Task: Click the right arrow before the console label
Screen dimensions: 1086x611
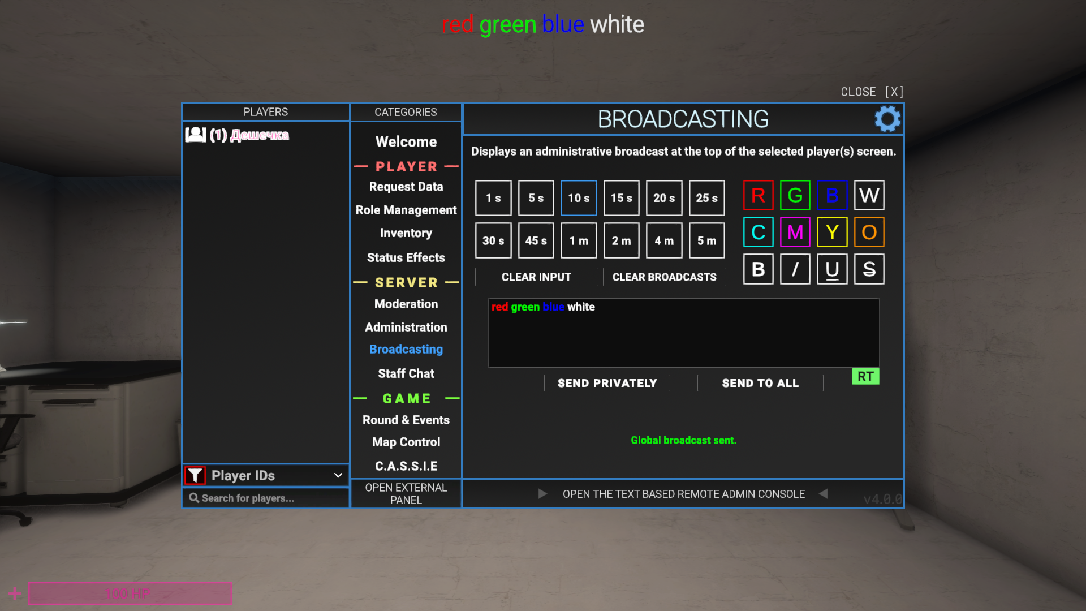Action: click(x=542, y=494)
